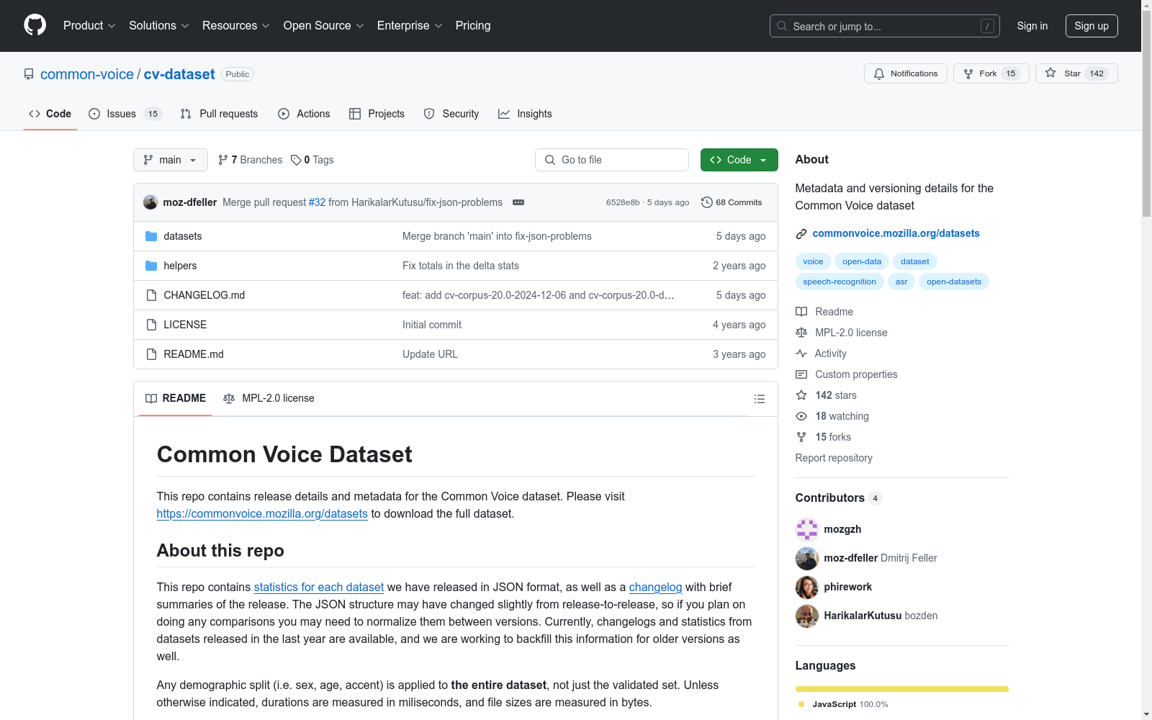Switch to the Insights tab
This screenshot has height=720, width=1152.
tap(525, 114)
